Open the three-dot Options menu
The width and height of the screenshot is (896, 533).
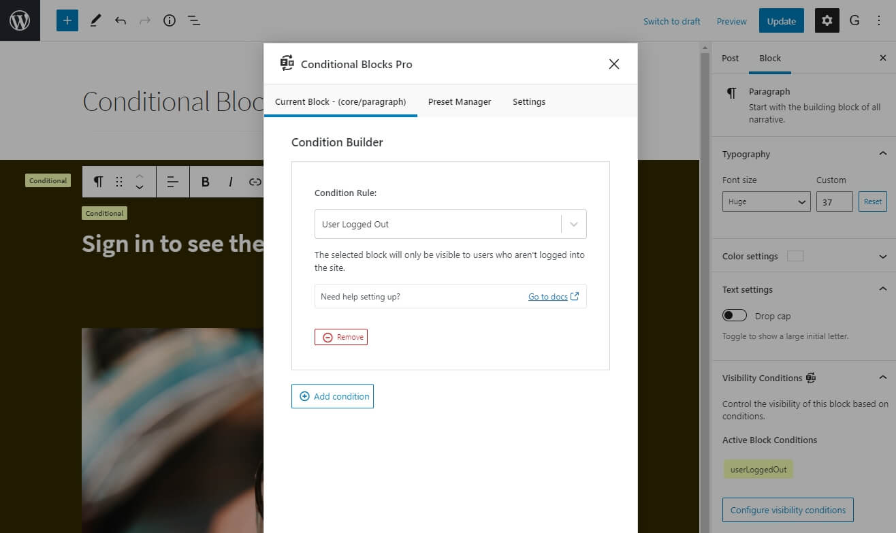coord(879,20)
